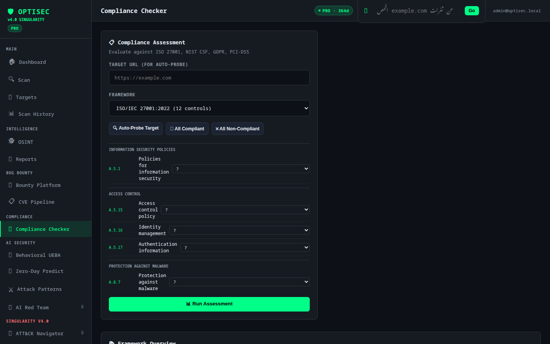Click the green Go button
Screen dimensions: 550x344
pyautogui.click(x=472, y=11)
